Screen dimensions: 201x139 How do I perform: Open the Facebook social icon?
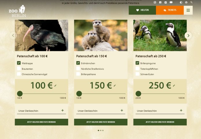click(x=160, y=2)
